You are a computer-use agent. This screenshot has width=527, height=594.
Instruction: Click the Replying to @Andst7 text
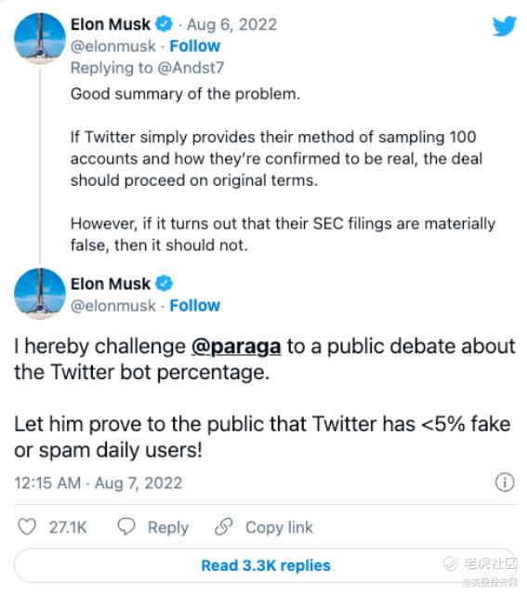pyautogui.click(x=148, y=68)
